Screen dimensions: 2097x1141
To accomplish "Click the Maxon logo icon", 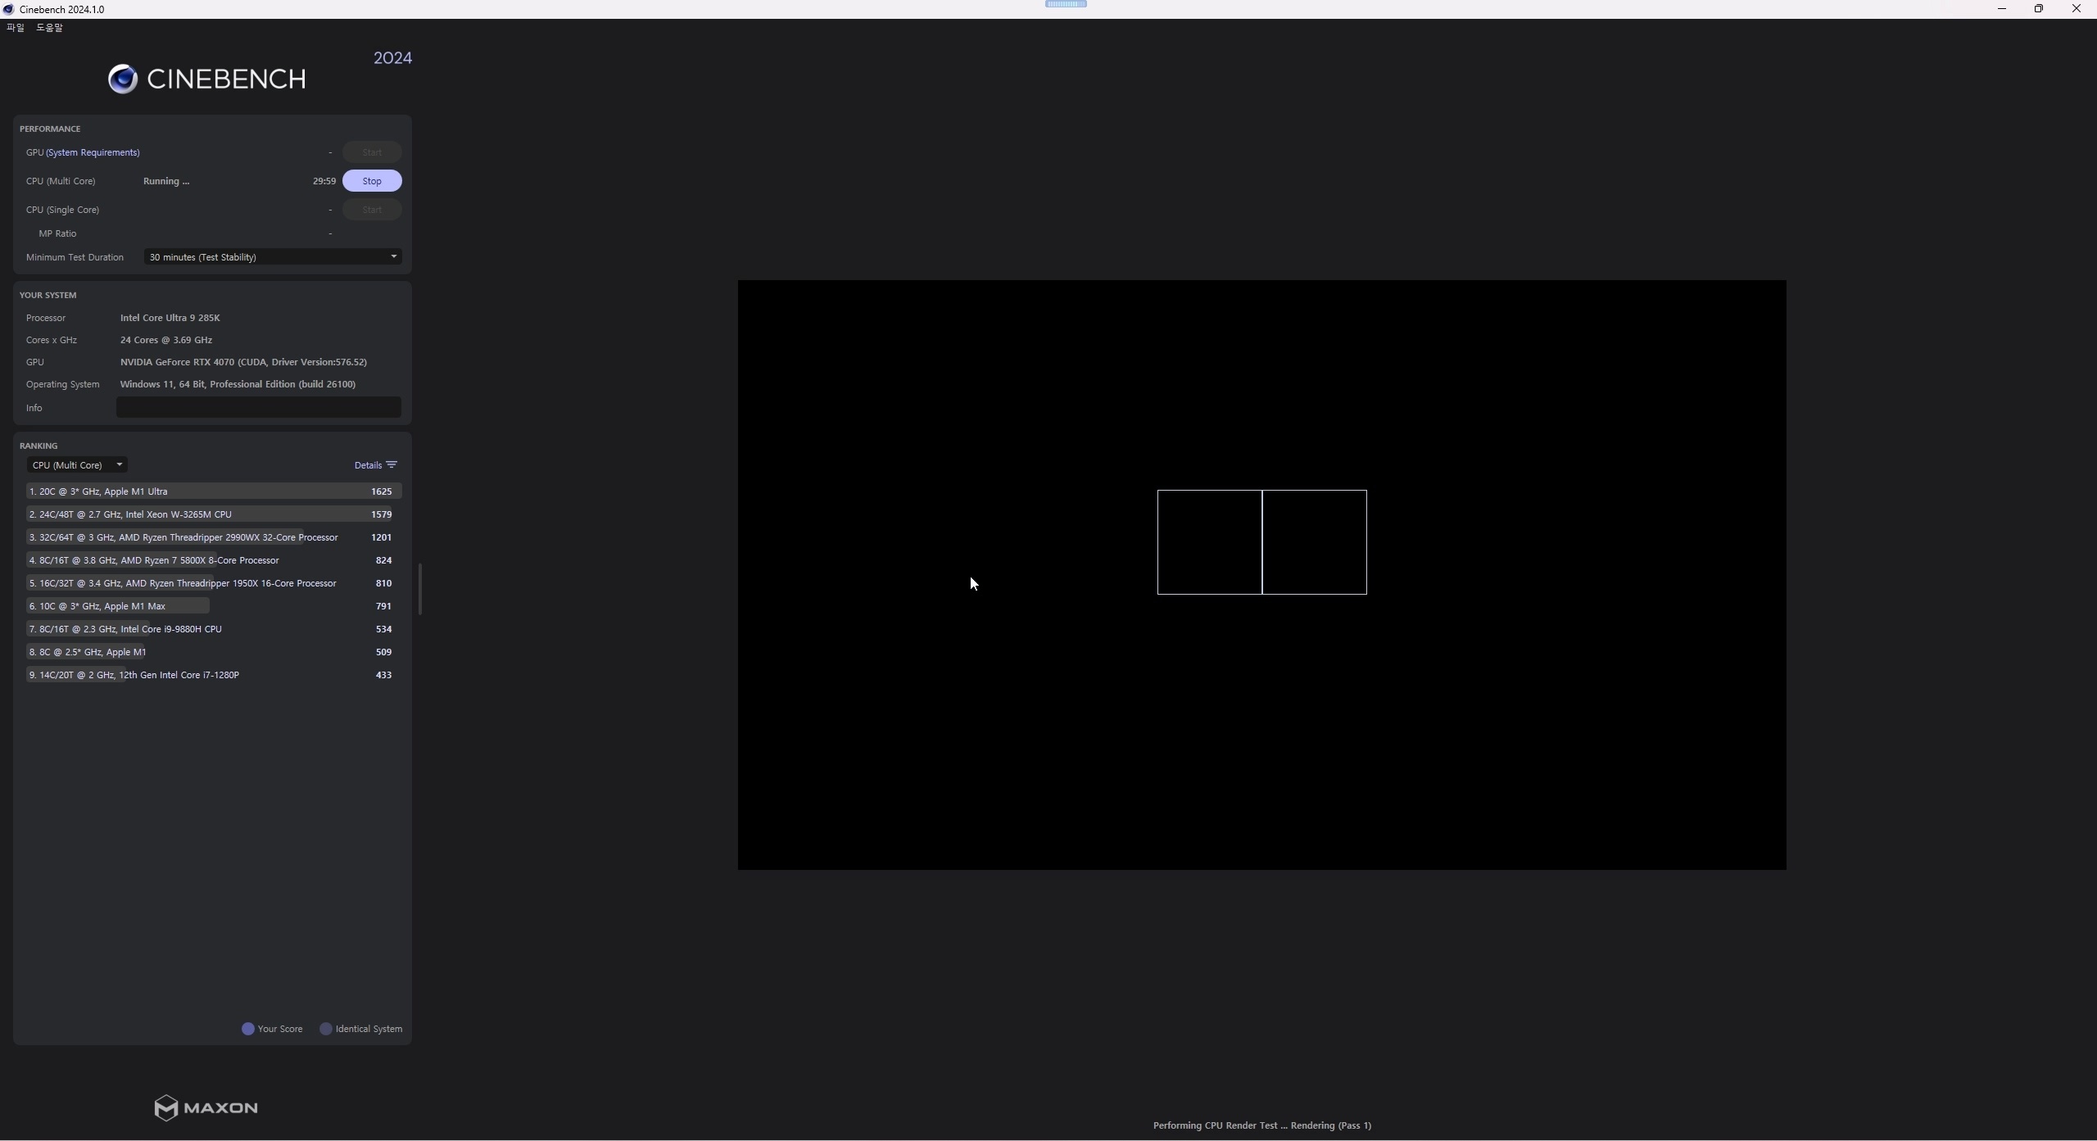I will 165,1107.
